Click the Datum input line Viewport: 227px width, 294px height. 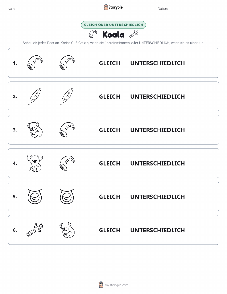click(x=196, y=9)
